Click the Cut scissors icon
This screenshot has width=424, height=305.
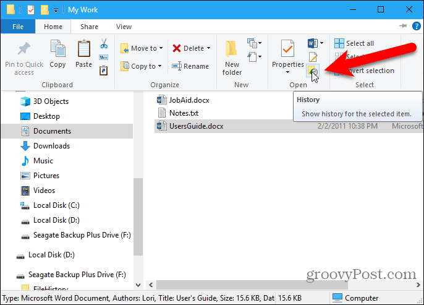104,43
